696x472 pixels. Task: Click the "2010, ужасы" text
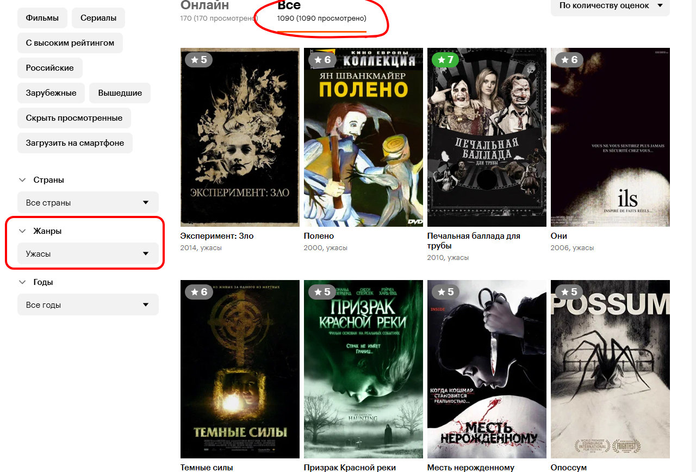click(x=448, y=258)
